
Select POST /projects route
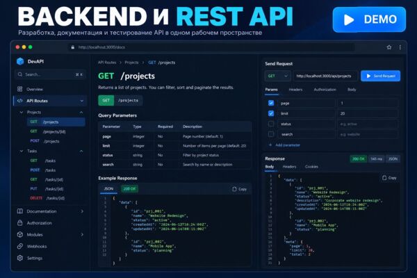pyautogui.click(x=44, y=141)
